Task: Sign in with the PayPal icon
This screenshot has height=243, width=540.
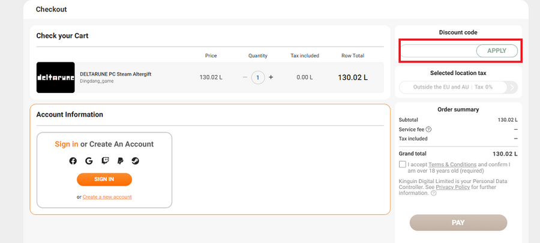Action: (121, 161)
